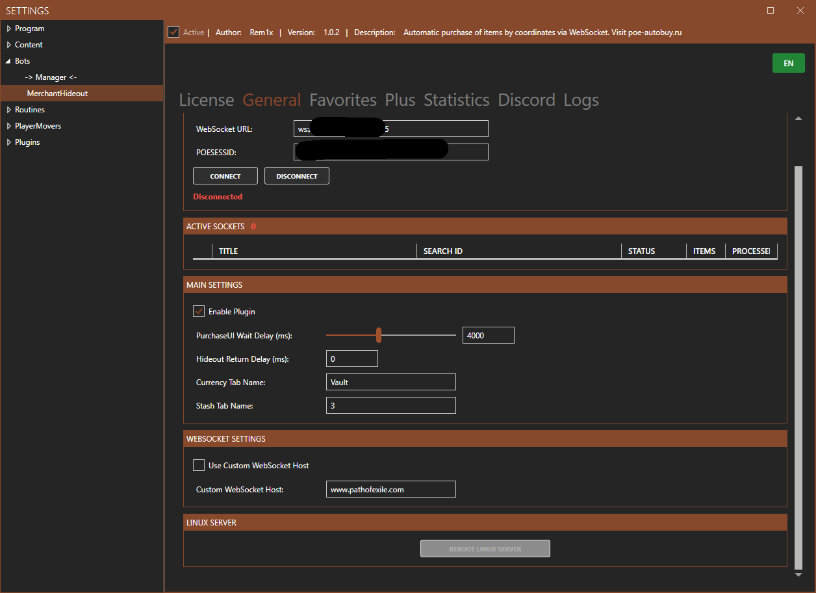Expand the PlayerMovers section
This screenshot has width=816, height=593.
[8, 125]
